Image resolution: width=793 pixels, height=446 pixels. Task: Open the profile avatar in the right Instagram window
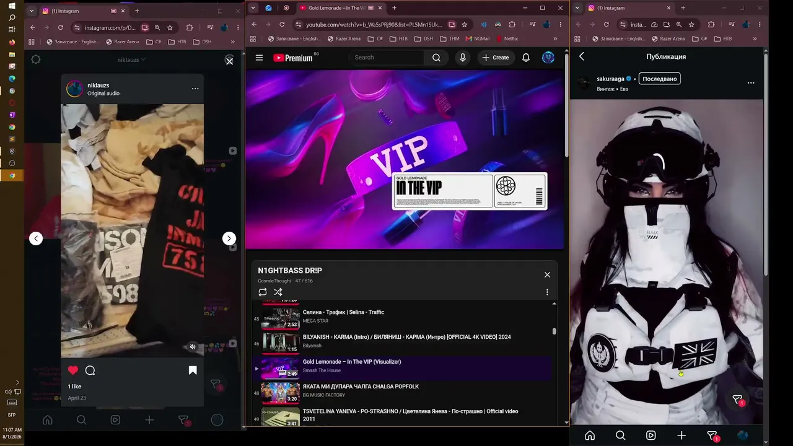click(x=743, y=435)
